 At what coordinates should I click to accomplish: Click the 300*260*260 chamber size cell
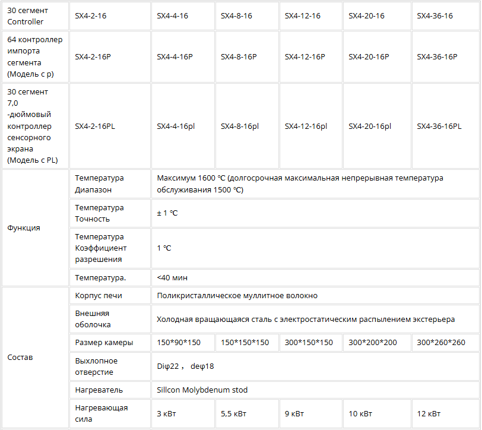[x=441, y=343]
